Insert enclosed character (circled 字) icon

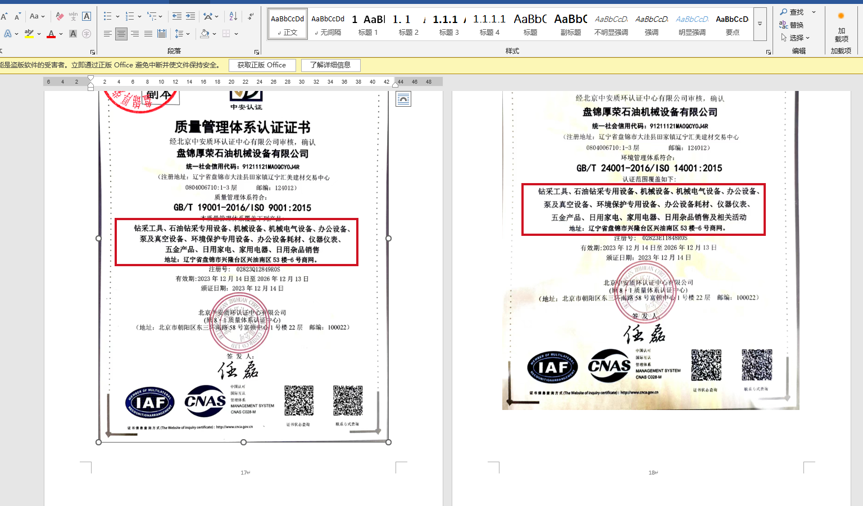(x=87, y=34)
